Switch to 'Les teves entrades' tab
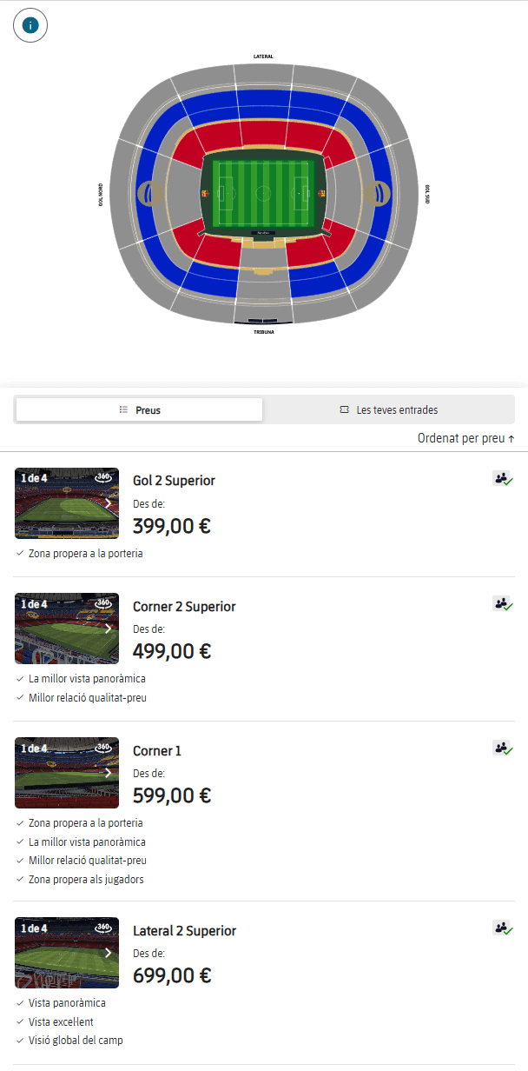 [388, 410]
